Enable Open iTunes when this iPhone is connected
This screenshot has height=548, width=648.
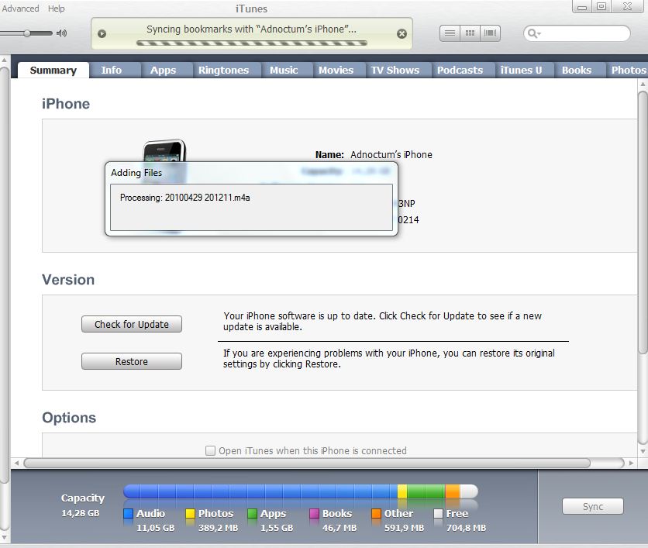210,450
